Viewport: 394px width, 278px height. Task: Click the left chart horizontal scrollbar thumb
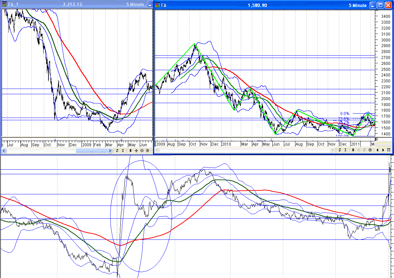[91, 151]
